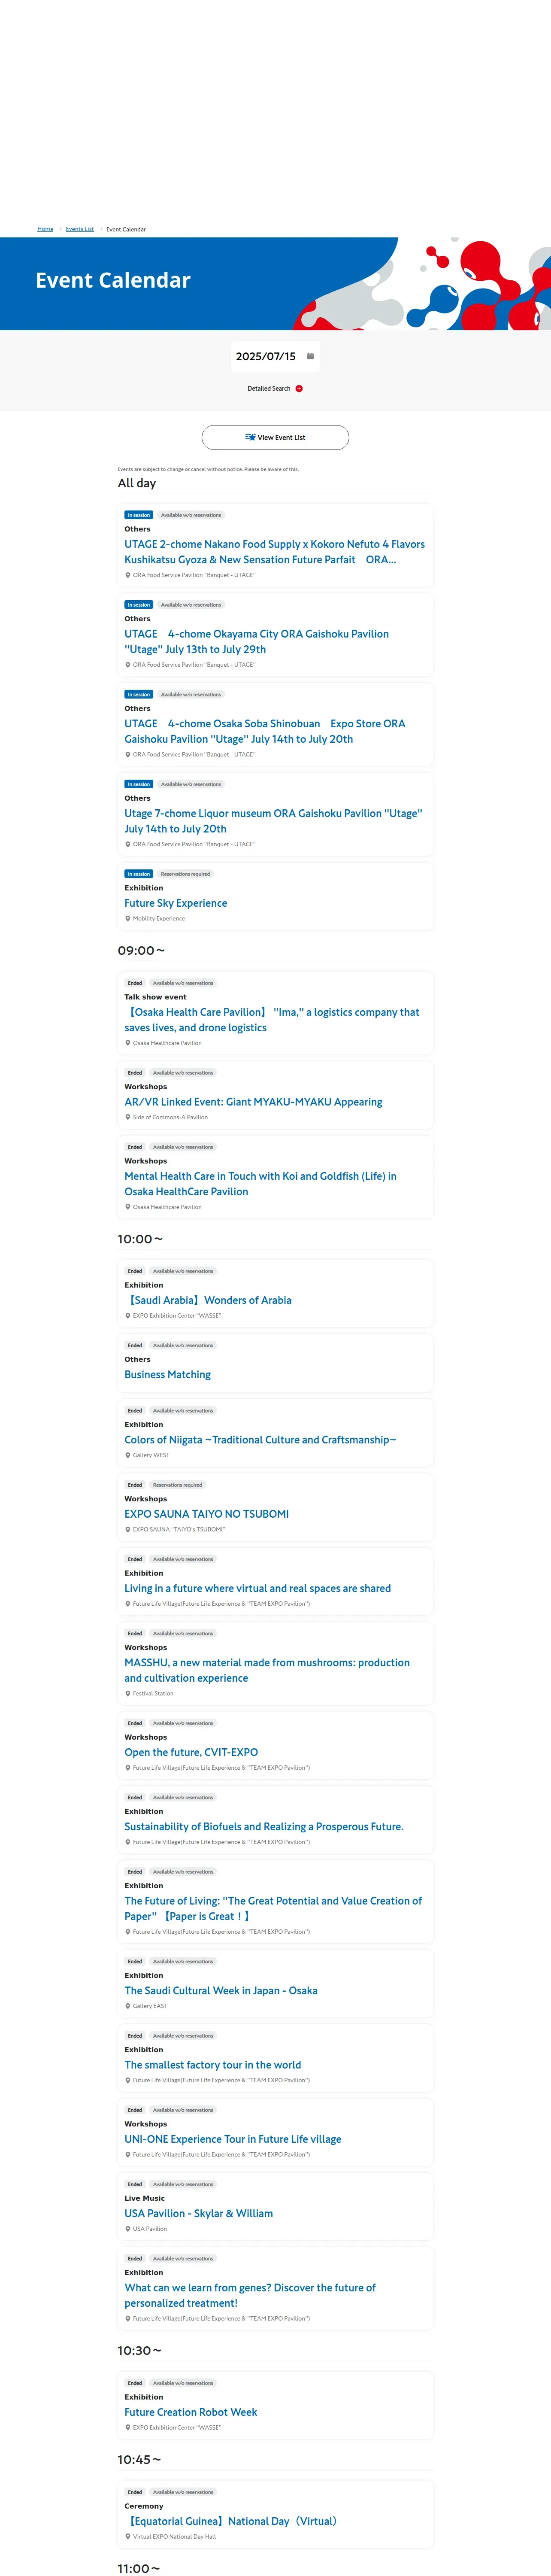The height and width of the screenshot is (2576, 551).
Task: Go to Home via the breadcrumb
Action: [45, 229]
